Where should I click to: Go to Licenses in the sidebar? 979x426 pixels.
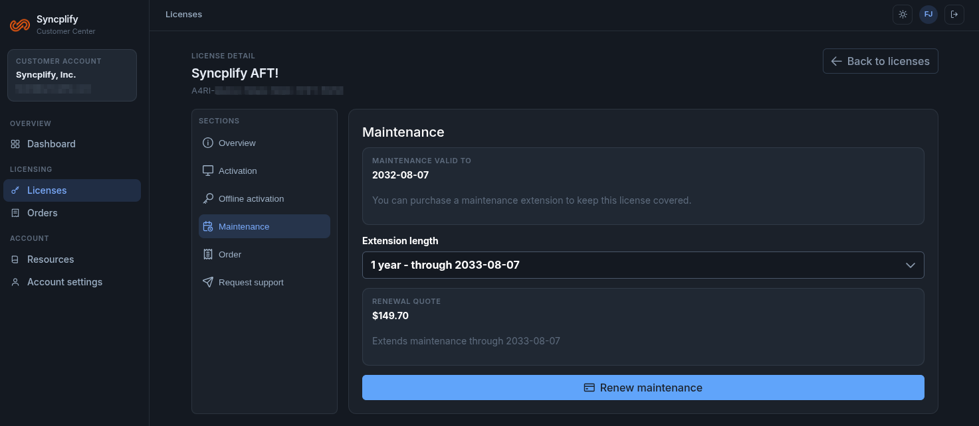coord(72,190)
